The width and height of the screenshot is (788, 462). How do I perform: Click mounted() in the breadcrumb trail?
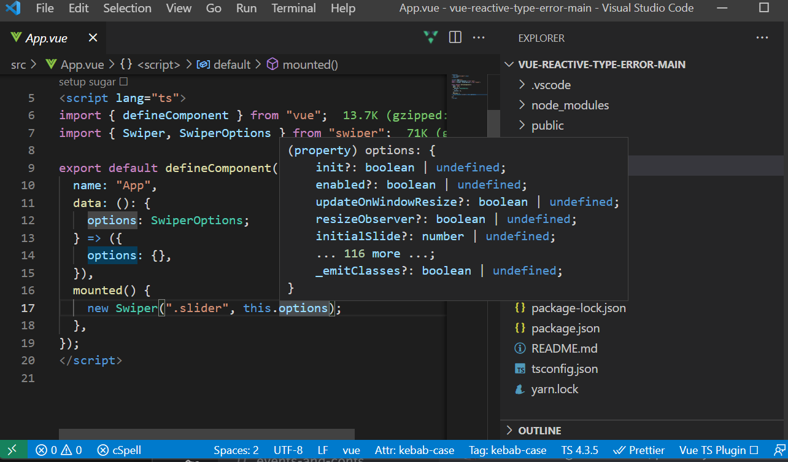click(311, 64)
